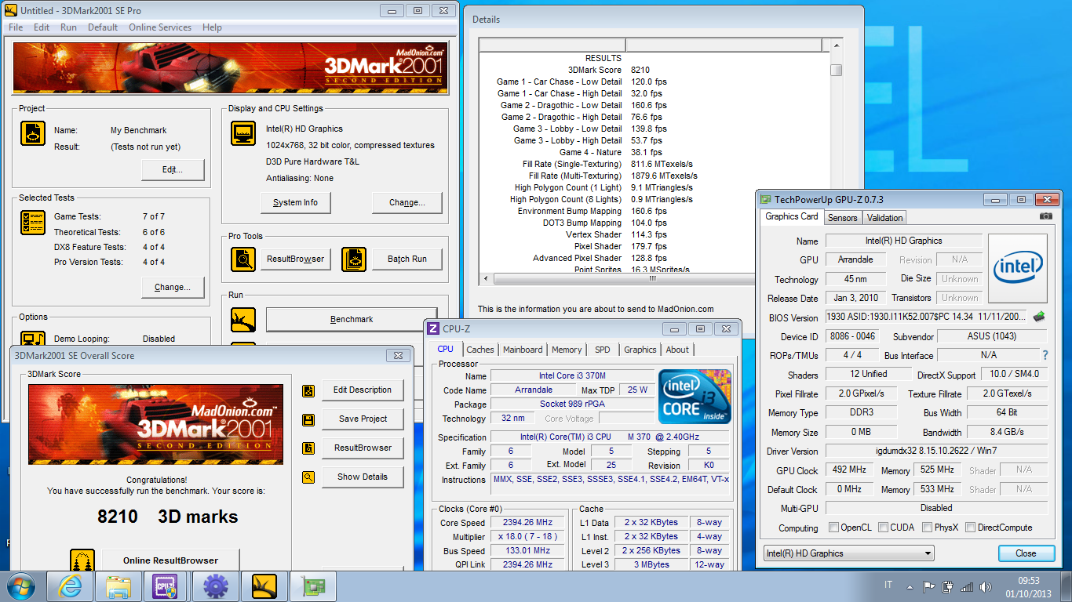Click the Benchmark button
This screenshot has height=602, width=1072.
352,319
